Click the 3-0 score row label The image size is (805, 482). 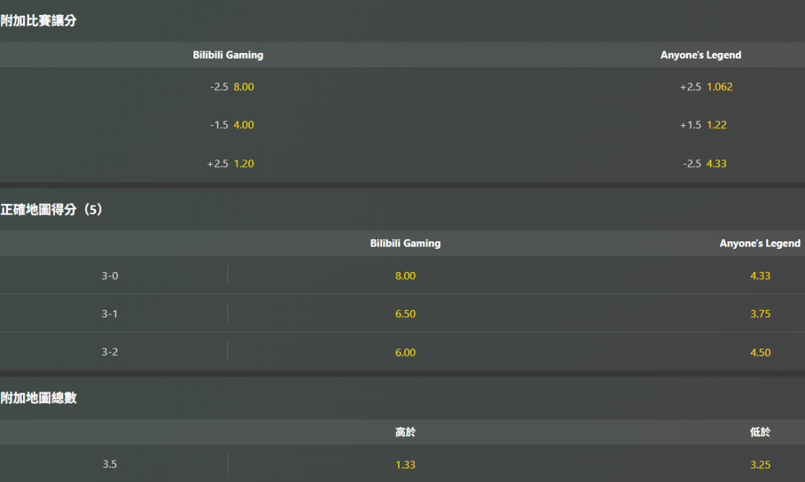click(x=110, y=276)
